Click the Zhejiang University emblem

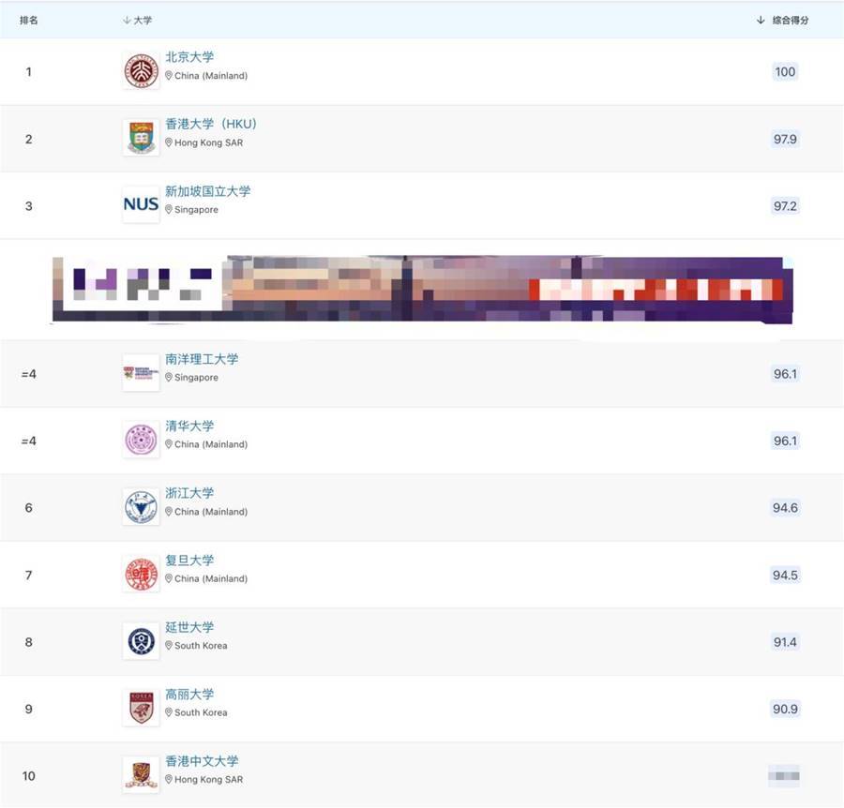[x=141, y=507]
